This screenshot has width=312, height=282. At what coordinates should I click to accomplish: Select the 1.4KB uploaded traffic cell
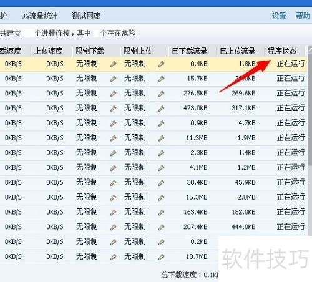[x=247, y=153]
